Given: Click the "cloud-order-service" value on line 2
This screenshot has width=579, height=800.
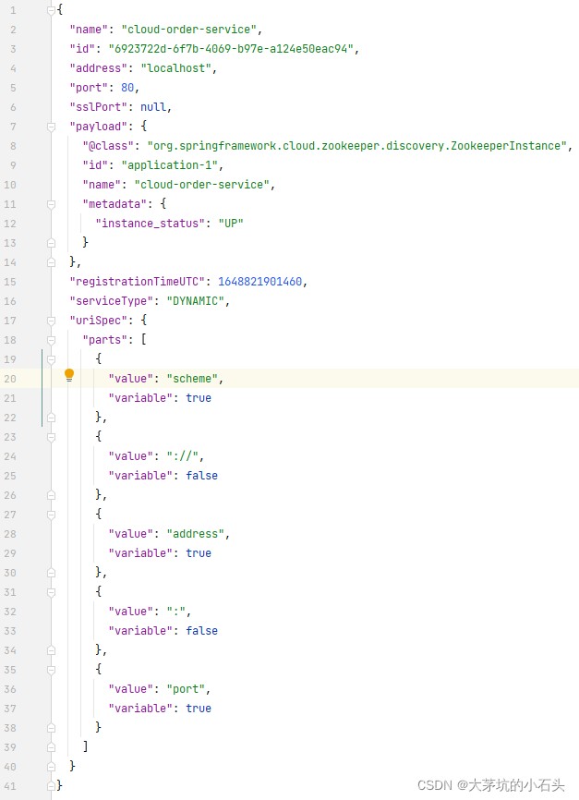Looking at the screenshot, I should pos(188,30).
